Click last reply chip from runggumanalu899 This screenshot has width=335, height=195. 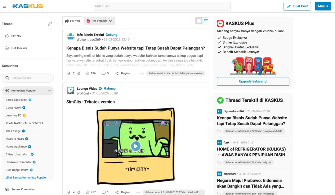click(x=254, y=131)
